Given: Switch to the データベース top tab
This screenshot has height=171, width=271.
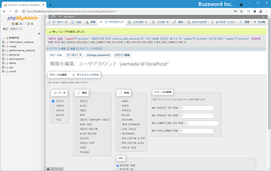Looking at the screenshot, I should tap(58, 22).
